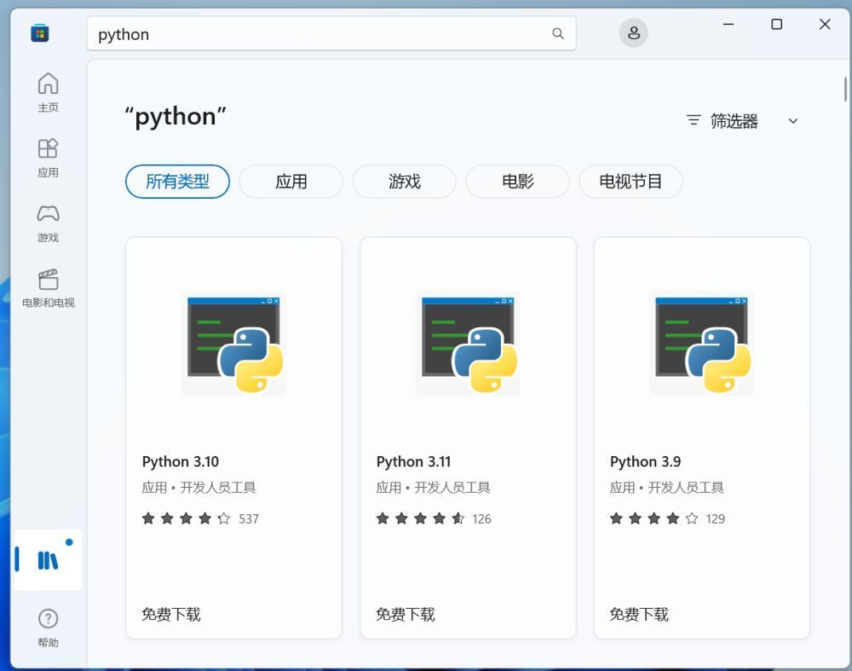
Task: Select the 电视节目 filter pill
Action: click(x=630, y=182)
